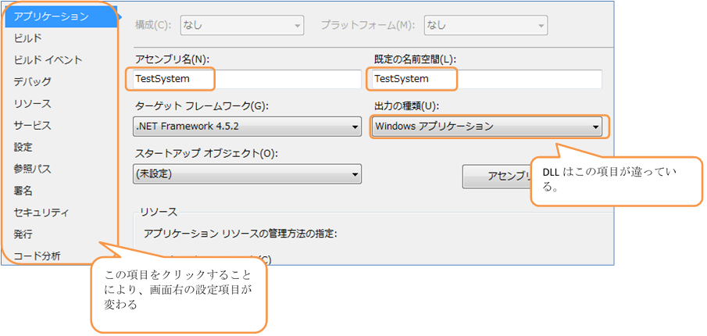
Task: Open the 署名 tab
Action: tap(23, 191)
